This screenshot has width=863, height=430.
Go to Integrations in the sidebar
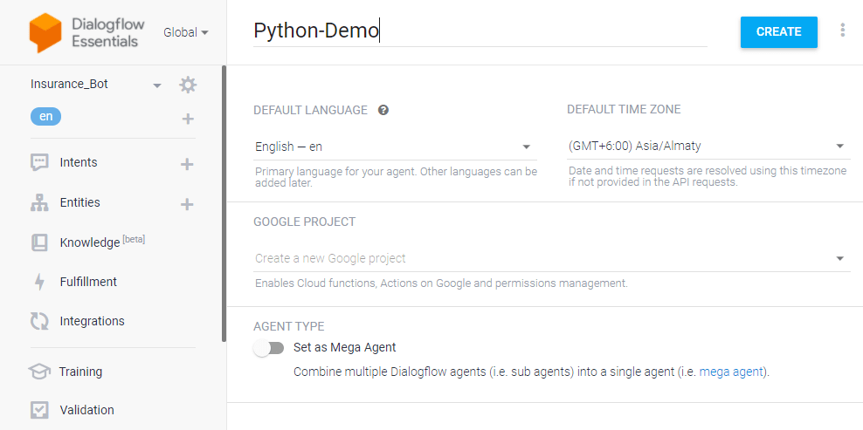pyautogui.click(x=92, y=321)
